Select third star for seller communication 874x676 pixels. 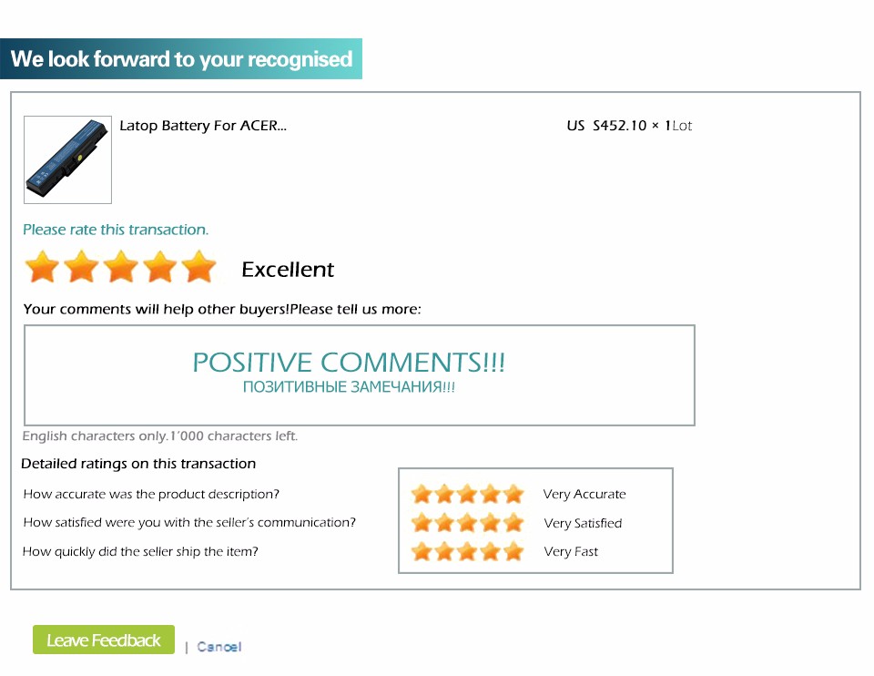point(467,523)
